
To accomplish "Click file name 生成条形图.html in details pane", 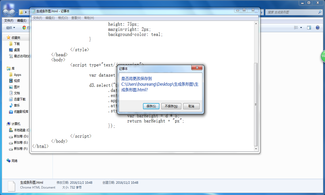I will pyautogui.click(x=32, y=183).
